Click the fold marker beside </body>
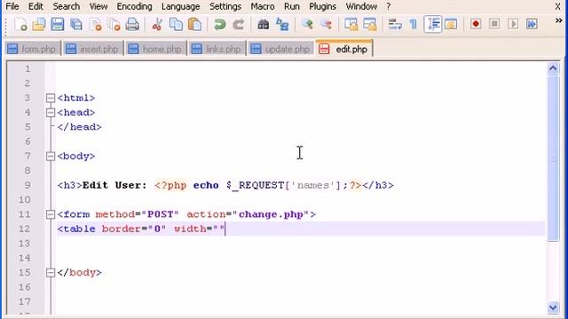The width and height of the screenshot is (568, 319). 51,273
